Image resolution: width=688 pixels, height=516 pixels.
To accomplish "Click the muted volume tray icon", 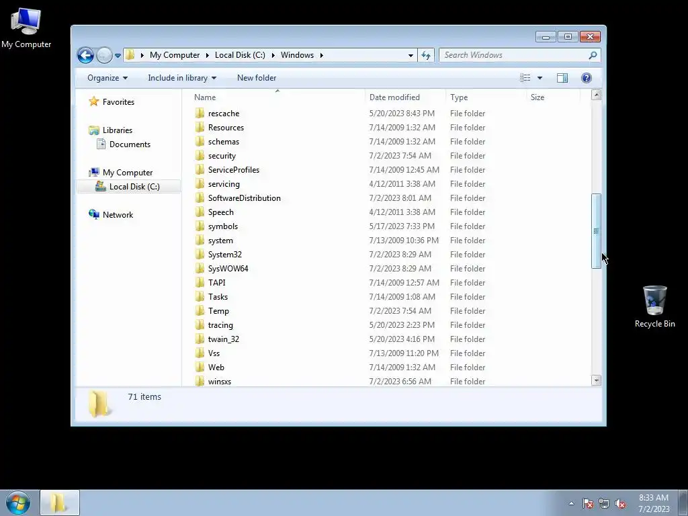I will point(620,503).
